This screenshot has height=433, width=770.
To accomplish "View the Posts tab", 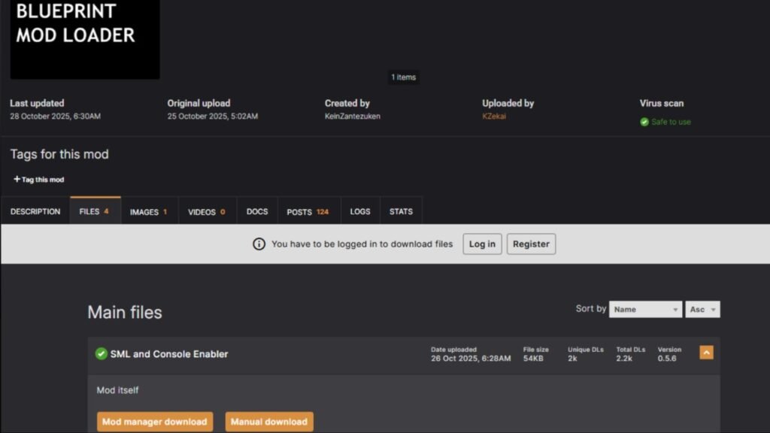I will pyautogui.click(x=308, y=212).
